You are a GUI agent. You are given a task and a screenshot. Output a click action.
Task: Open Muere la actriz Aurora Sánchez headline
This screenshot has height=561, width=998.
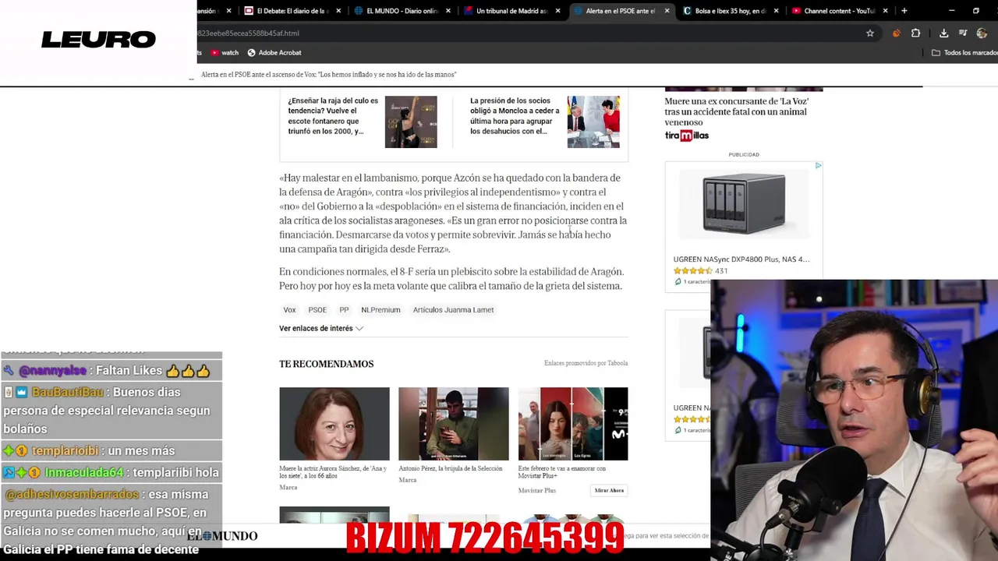click(333, 472)
